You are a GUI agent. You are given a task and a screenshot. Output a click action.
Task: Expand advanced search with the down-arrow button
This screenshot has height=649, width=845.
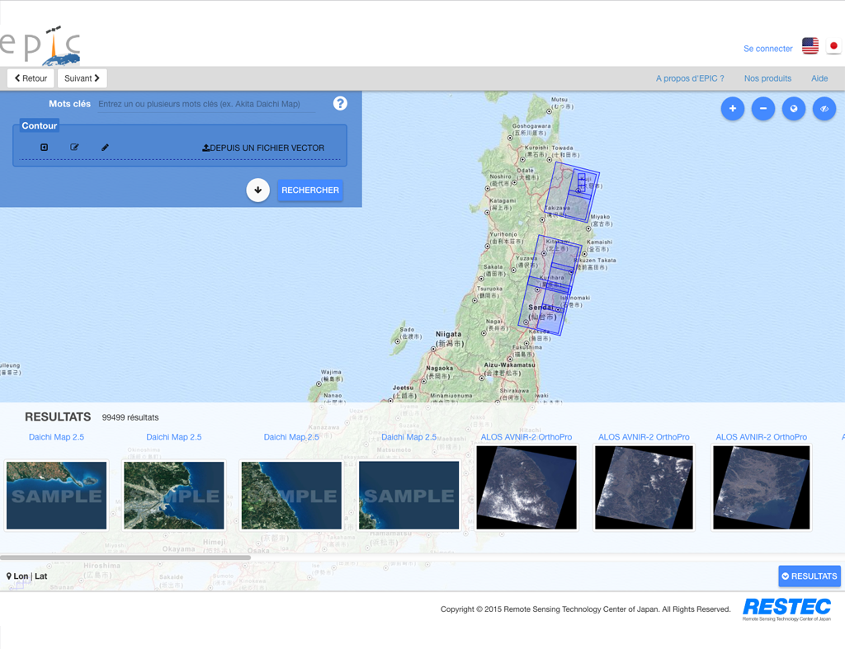coord(258,190)
